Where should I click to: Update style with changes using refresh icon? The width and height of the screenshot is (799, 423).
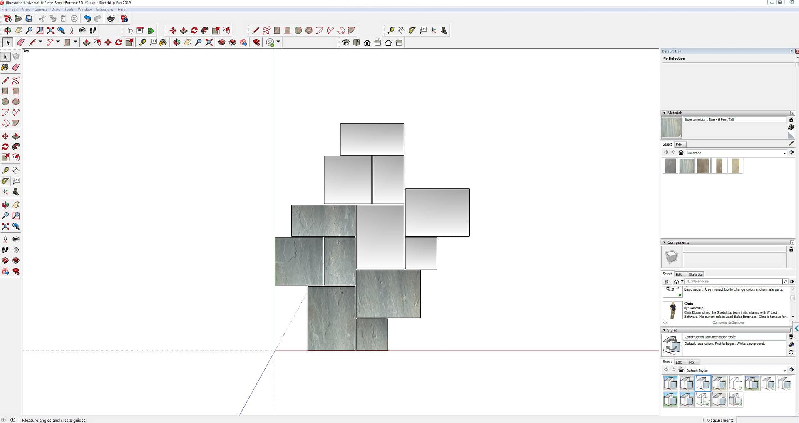point(791,352)
